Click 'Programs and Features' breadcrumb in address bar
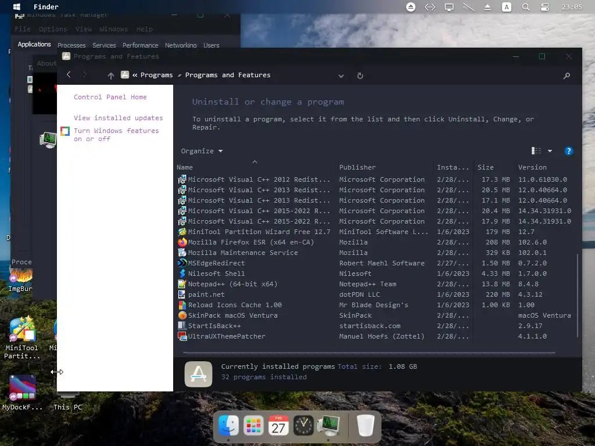 (228, 75)
